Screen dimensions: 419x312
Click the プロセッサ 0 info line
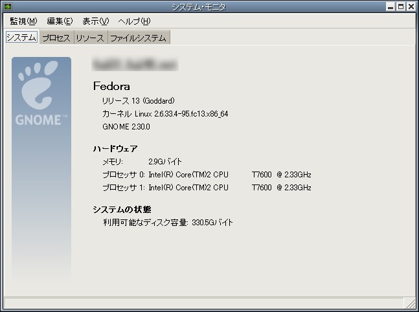pos(207,175)
